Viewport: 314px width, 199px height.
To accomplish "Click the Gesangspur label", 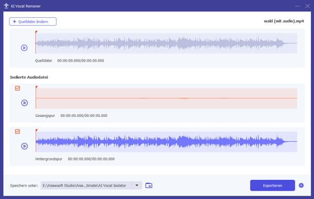I will (x=45, y=115).
